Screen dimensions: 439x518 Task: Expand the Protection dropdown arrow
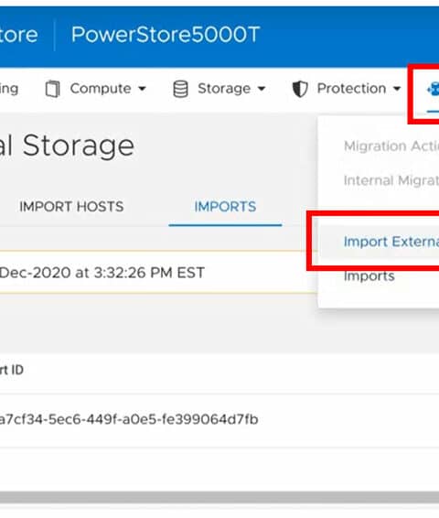coord(397,89)
